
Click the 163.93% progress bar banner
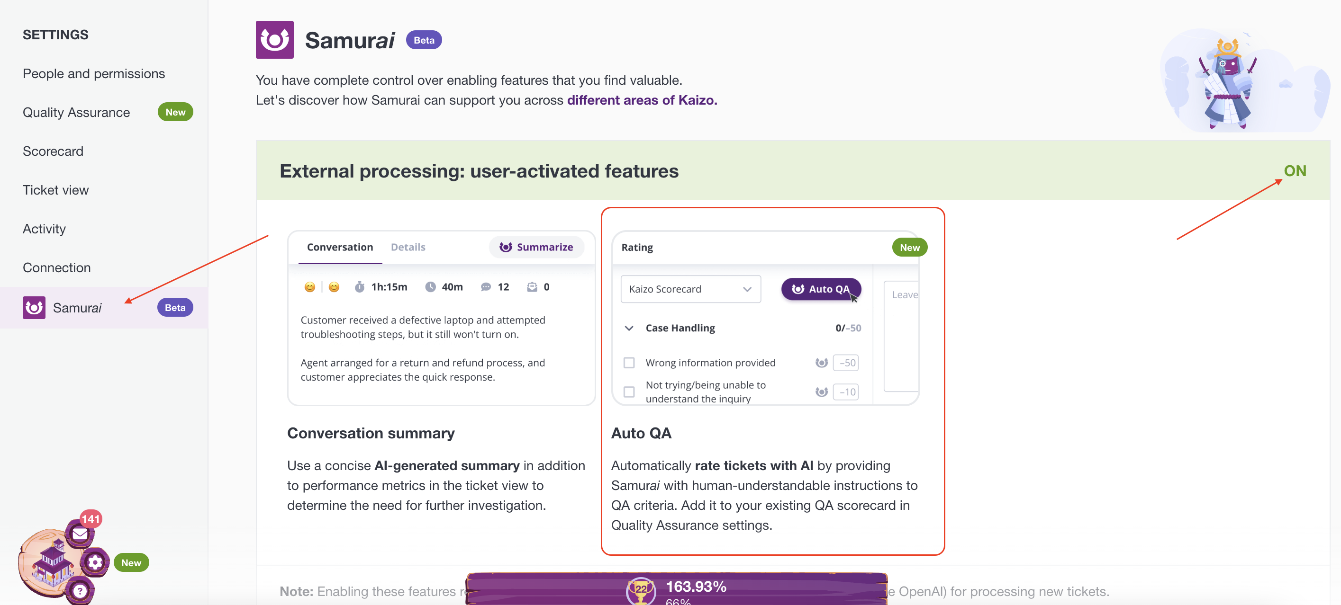677,589
